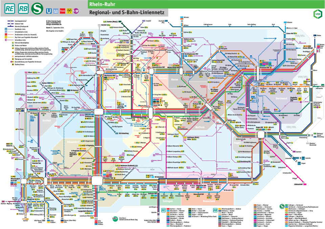Click the 'Regional- und S-Bahn-Liniennetz' heading
This screenshot has width=325, height=229.
click(x=127, y=12)
